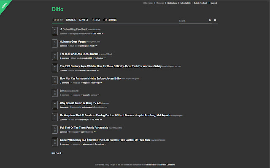Expand options dash for H-1B Labor-Market post
Image resolution: width=270 pixels, height=168 pixels.
(105, 58)
